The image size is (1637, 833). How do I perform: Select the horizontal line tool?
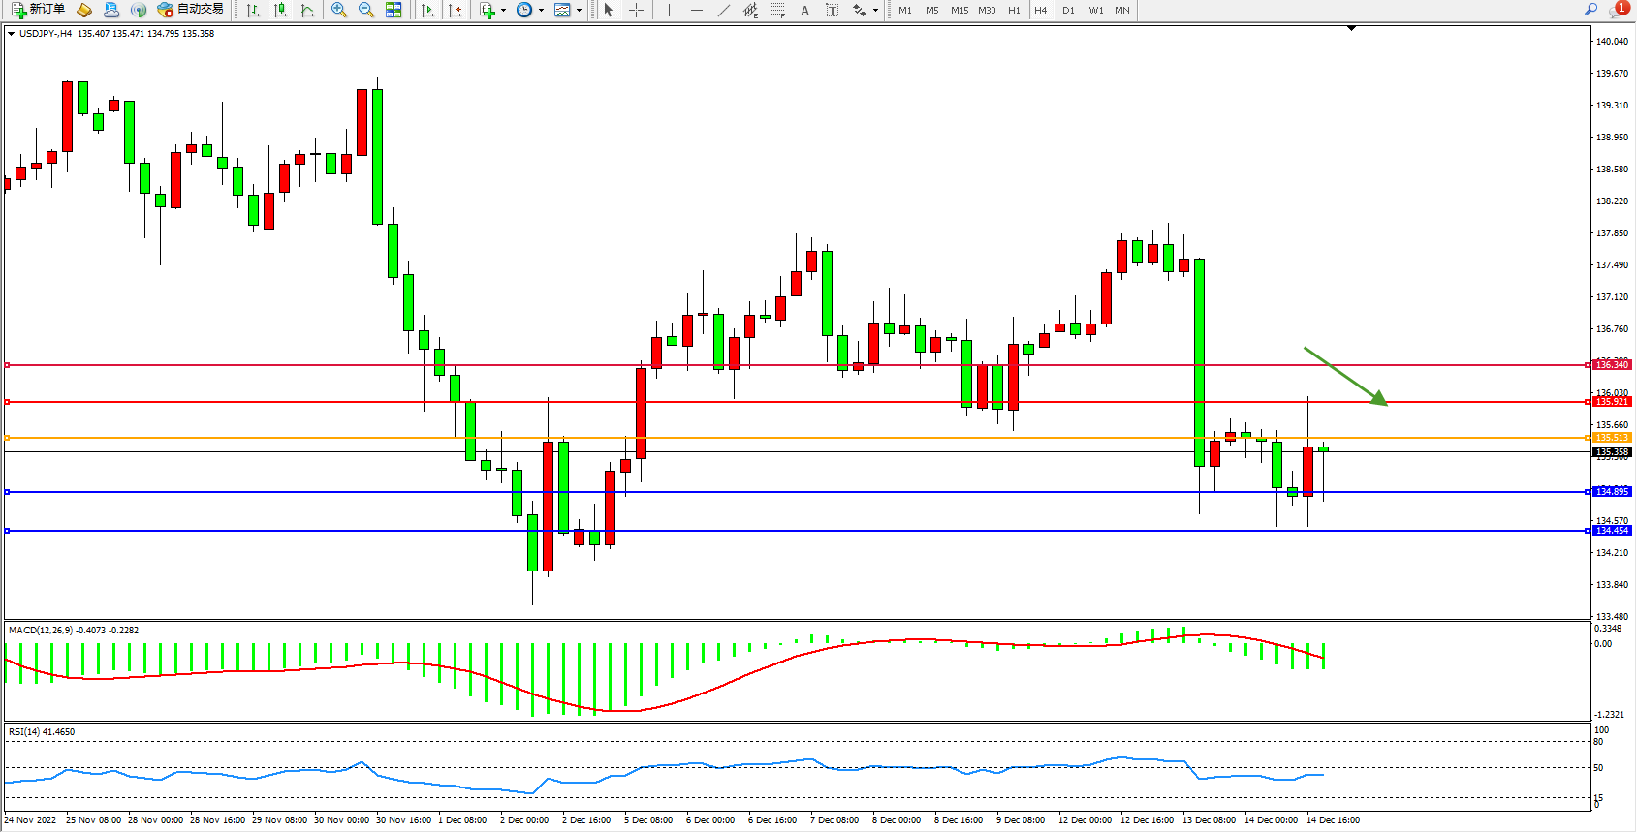[696, 10]
